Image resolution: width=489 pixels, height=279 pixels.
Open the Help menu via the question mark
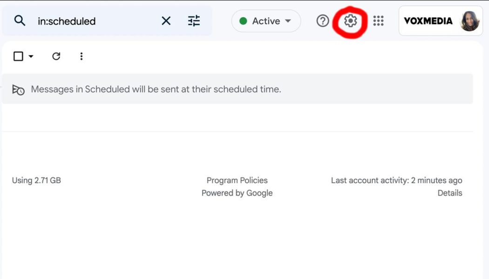pos(322,20)
